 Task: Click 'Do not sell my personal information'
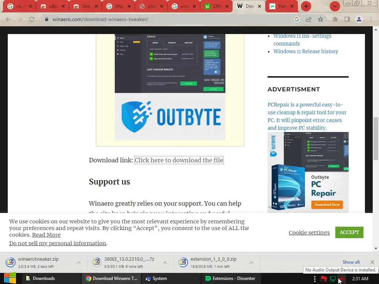click(57, 243)
